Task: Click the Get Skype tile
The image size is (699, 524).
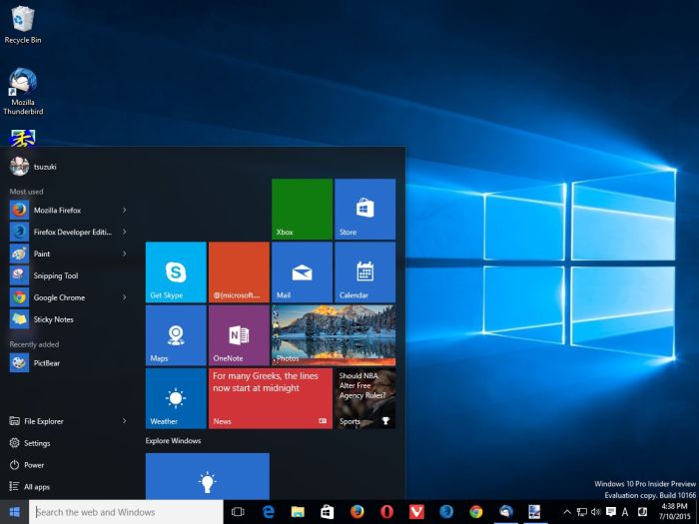Action: (176, 271)
